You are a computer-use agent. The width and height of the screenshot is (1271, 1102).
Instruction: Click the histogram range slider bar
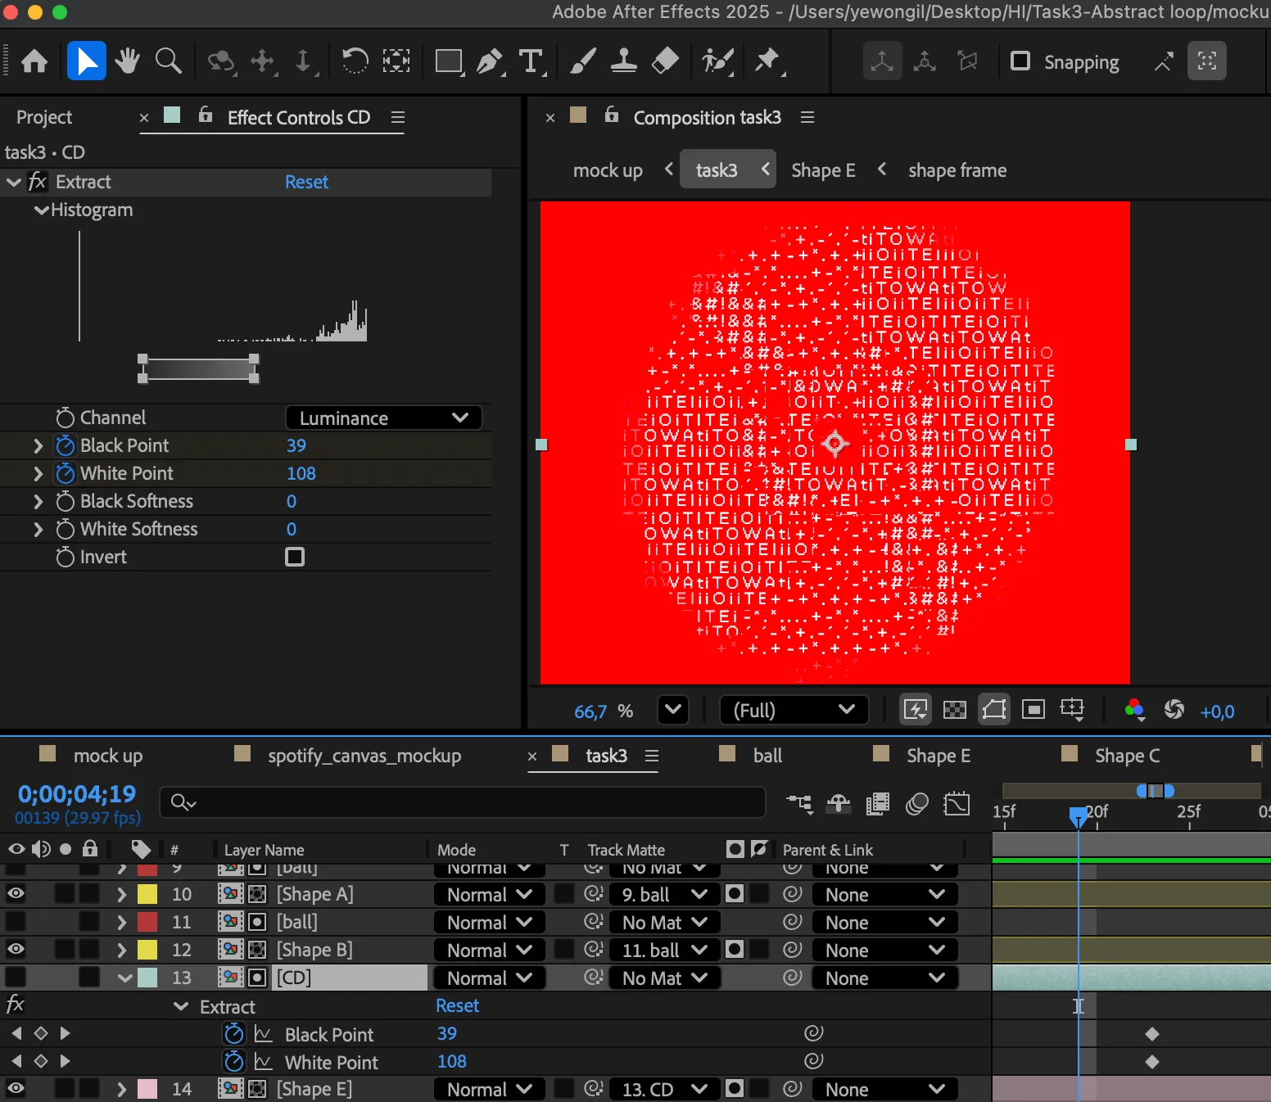point(198,369)
